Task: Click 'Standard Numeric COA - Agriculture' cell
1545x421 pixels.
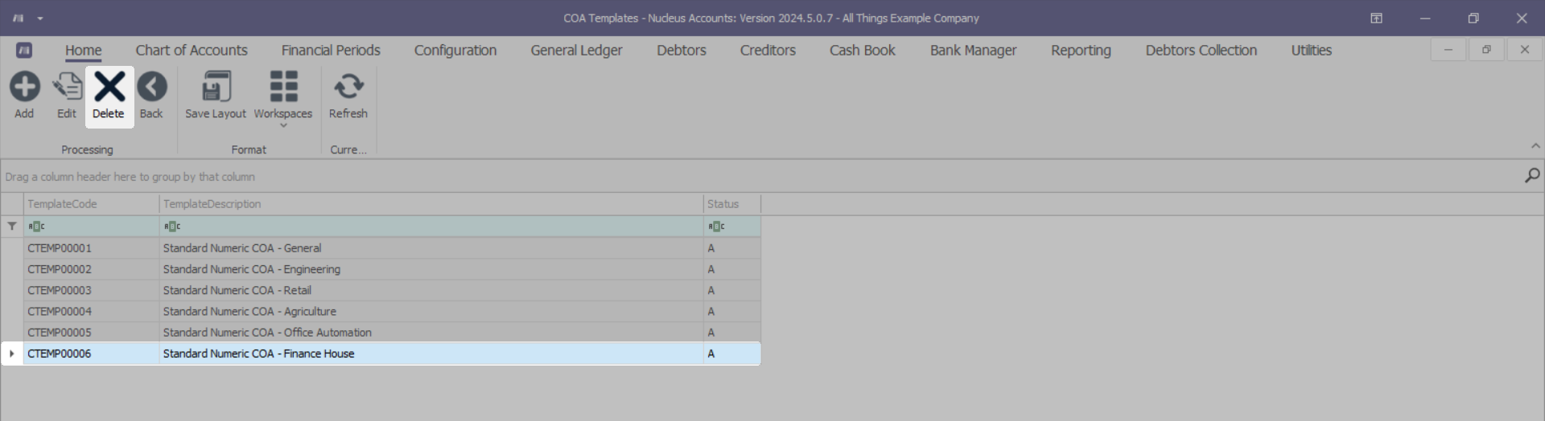Action: (x=431, y=311)
